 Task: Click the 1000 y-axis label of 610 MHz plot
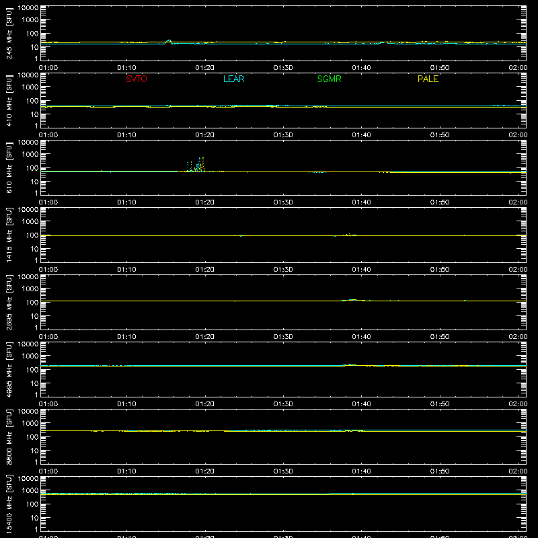click(x=30, y=155)
